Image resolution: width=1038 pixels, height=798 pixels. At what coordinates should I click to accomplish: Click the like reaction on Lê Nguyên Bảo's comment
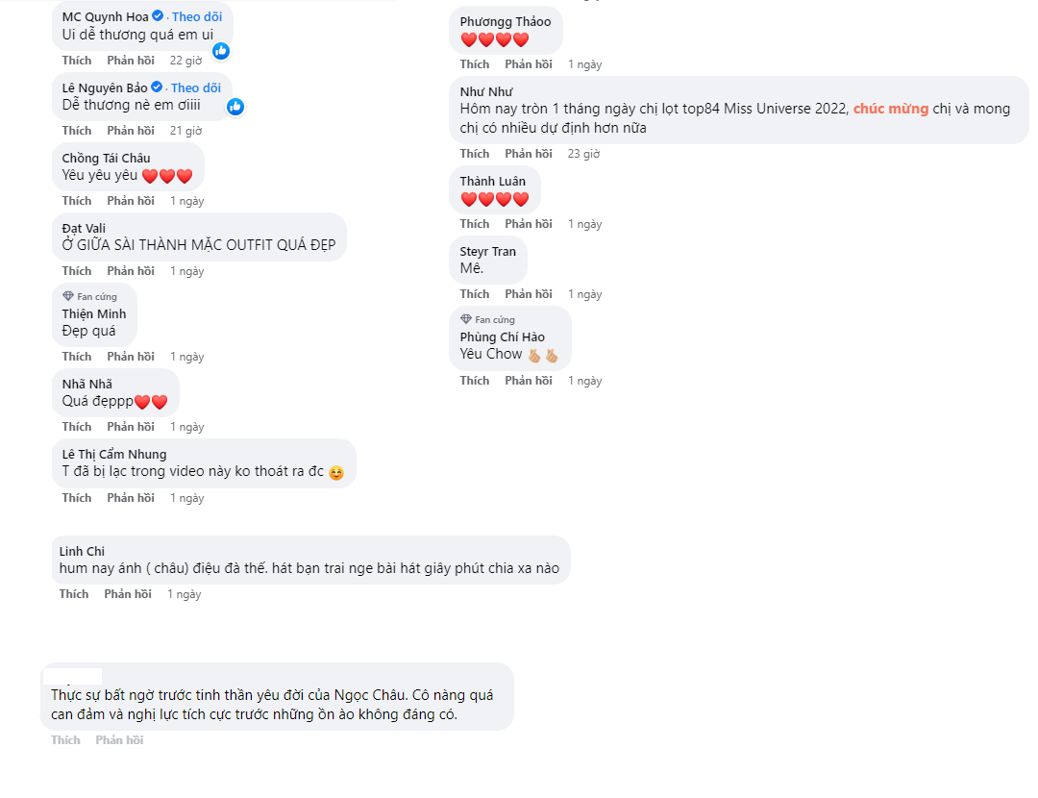click(235, 106)
